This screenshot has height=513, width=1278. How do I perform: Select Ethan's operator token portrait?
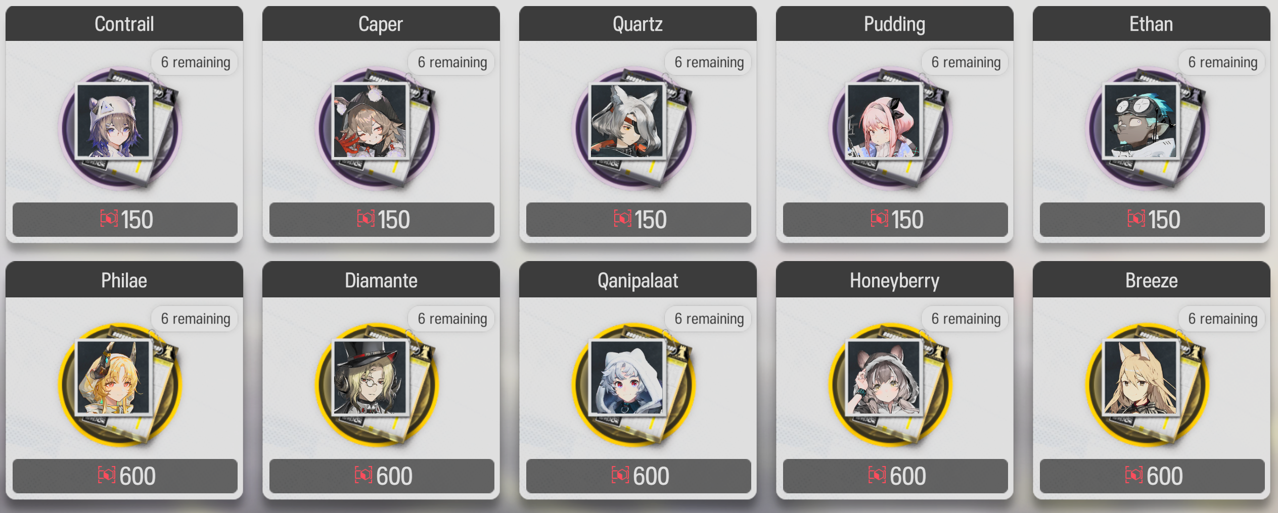pos(1147,128)
